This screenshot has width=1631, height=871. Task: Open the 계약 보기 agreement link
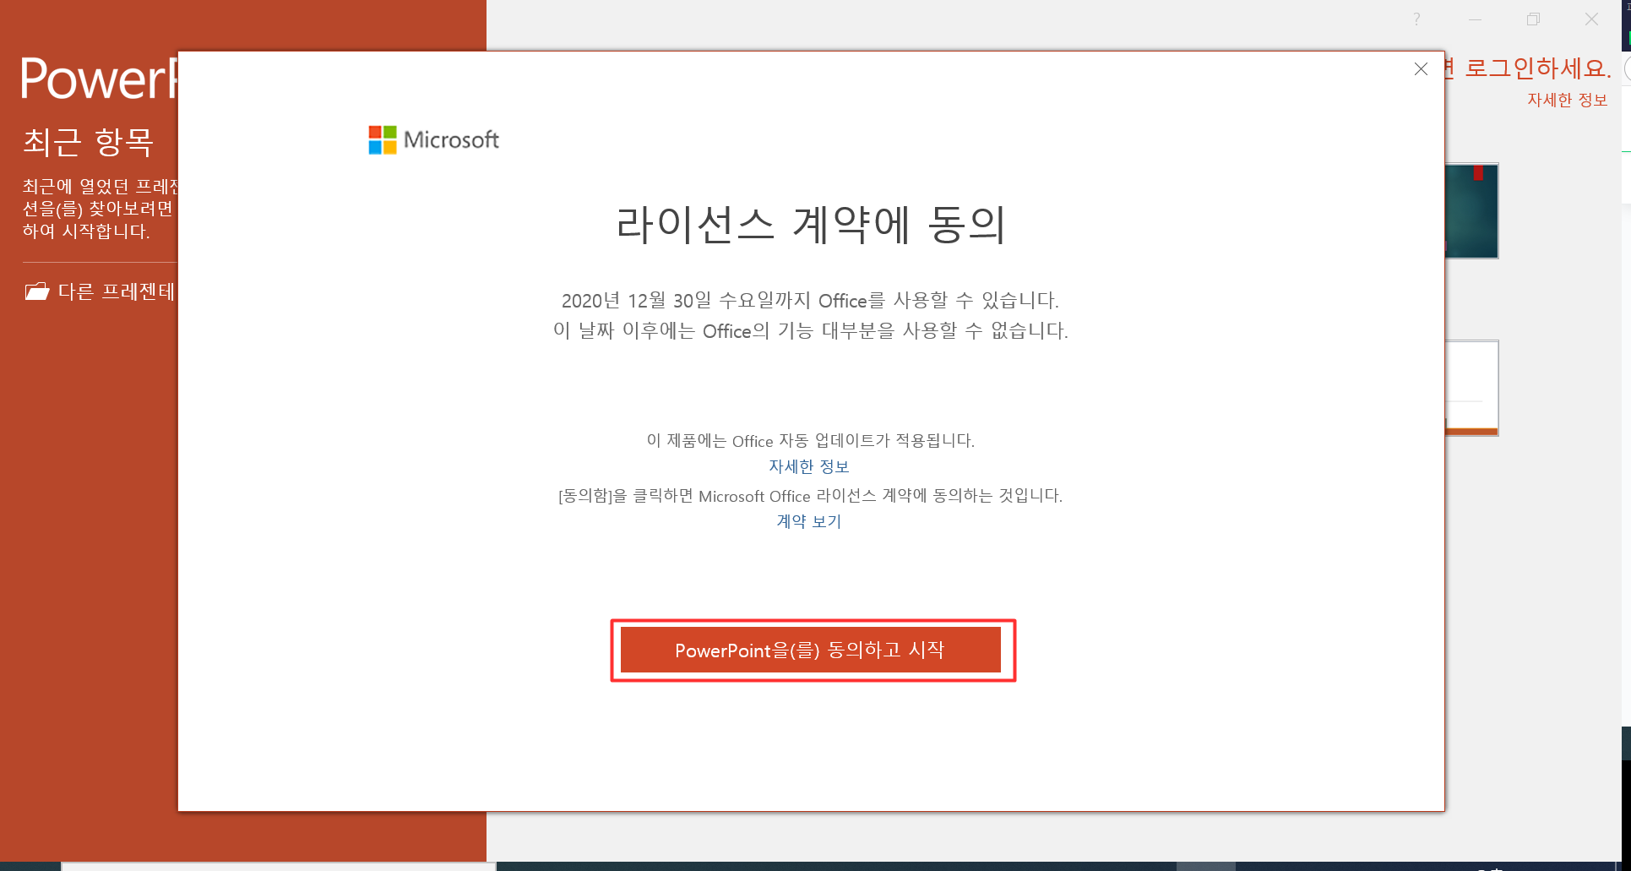tap(809, 521)
